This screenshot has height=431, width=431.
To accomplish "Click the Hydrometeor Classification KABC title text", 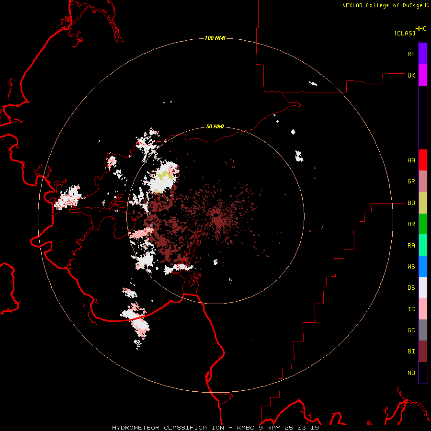I will click(215, 428).
